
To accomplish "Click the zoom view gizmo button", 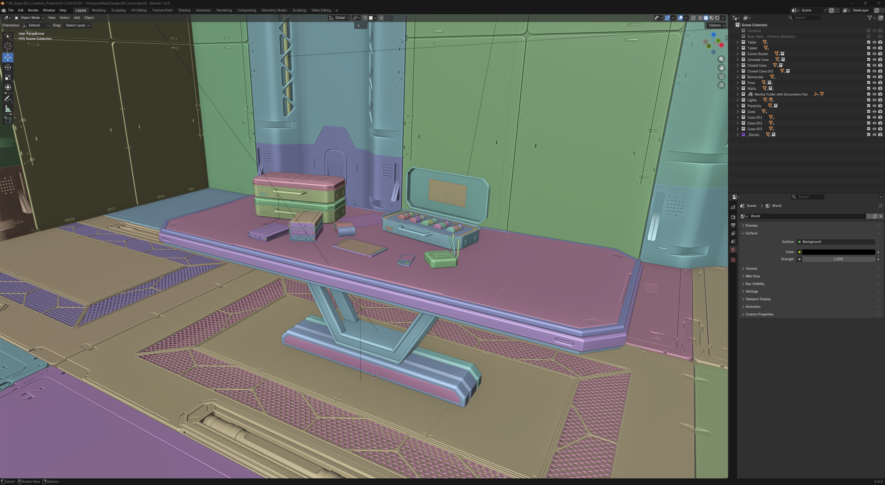I will click(721, 59).
